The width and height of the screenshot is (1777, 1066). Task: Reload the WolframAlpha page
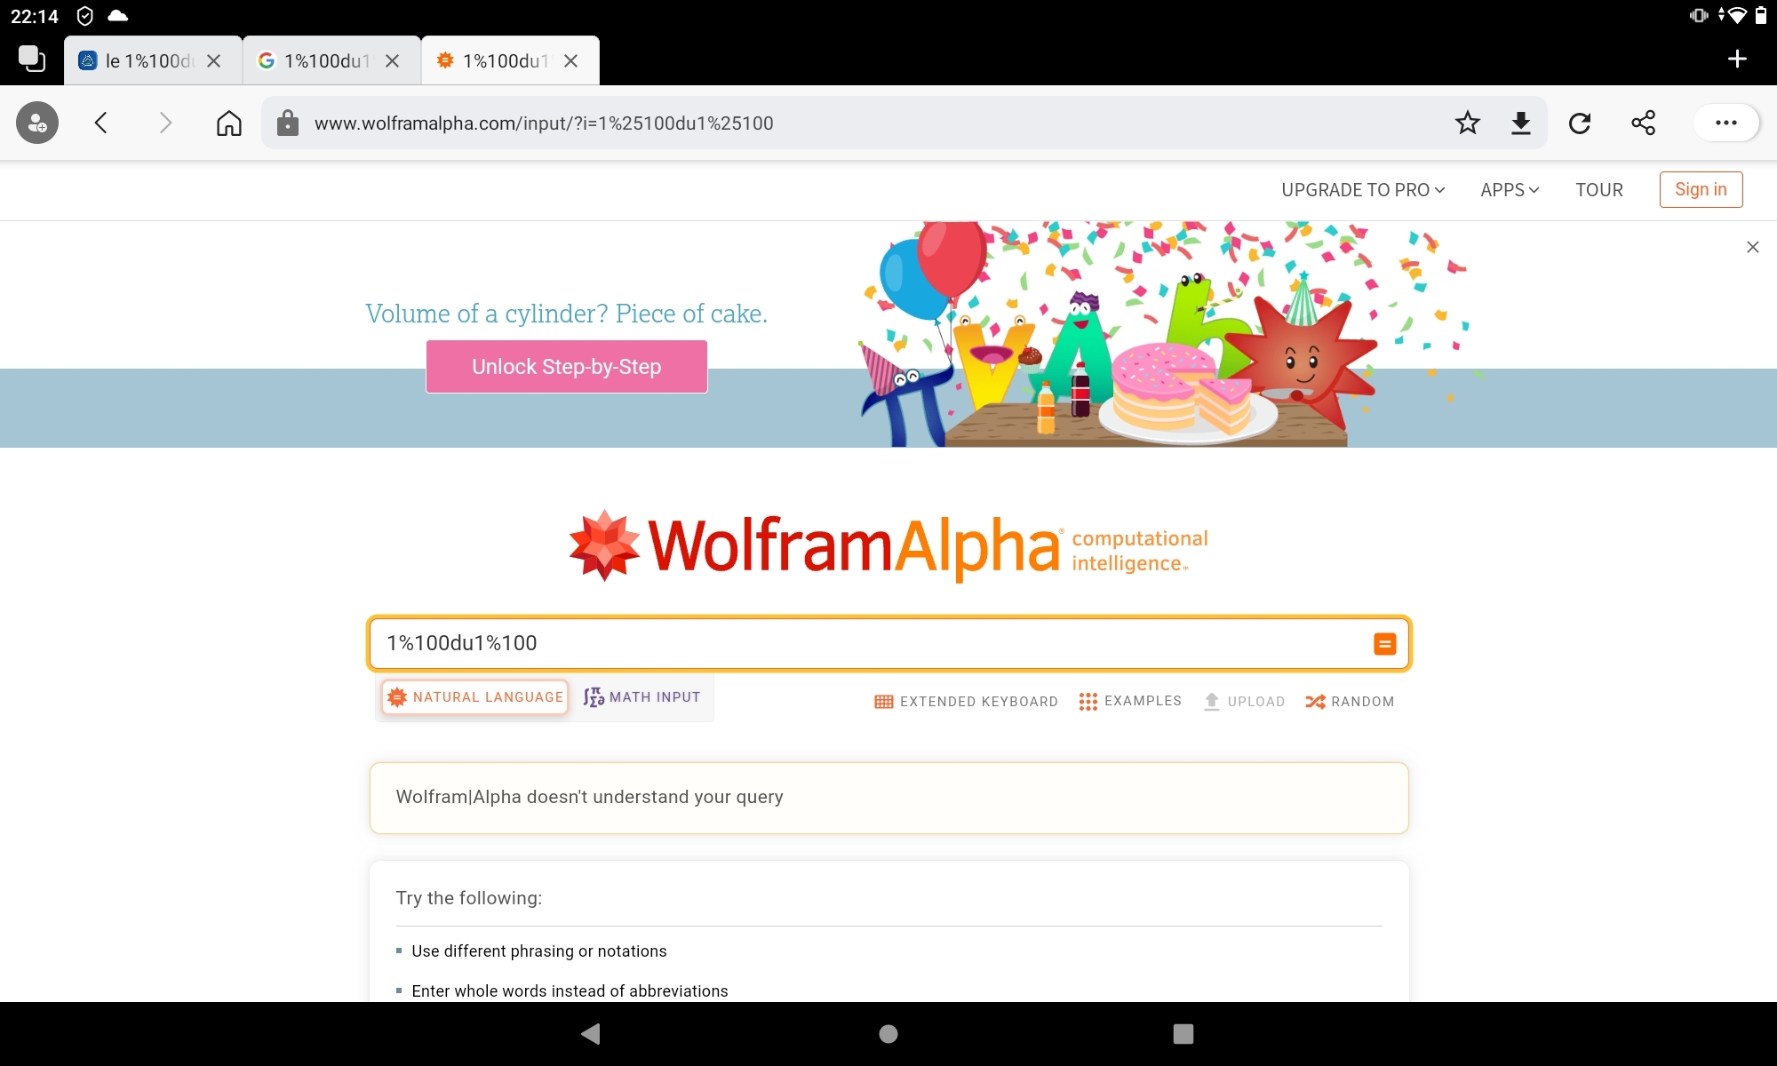point(1580,123)
